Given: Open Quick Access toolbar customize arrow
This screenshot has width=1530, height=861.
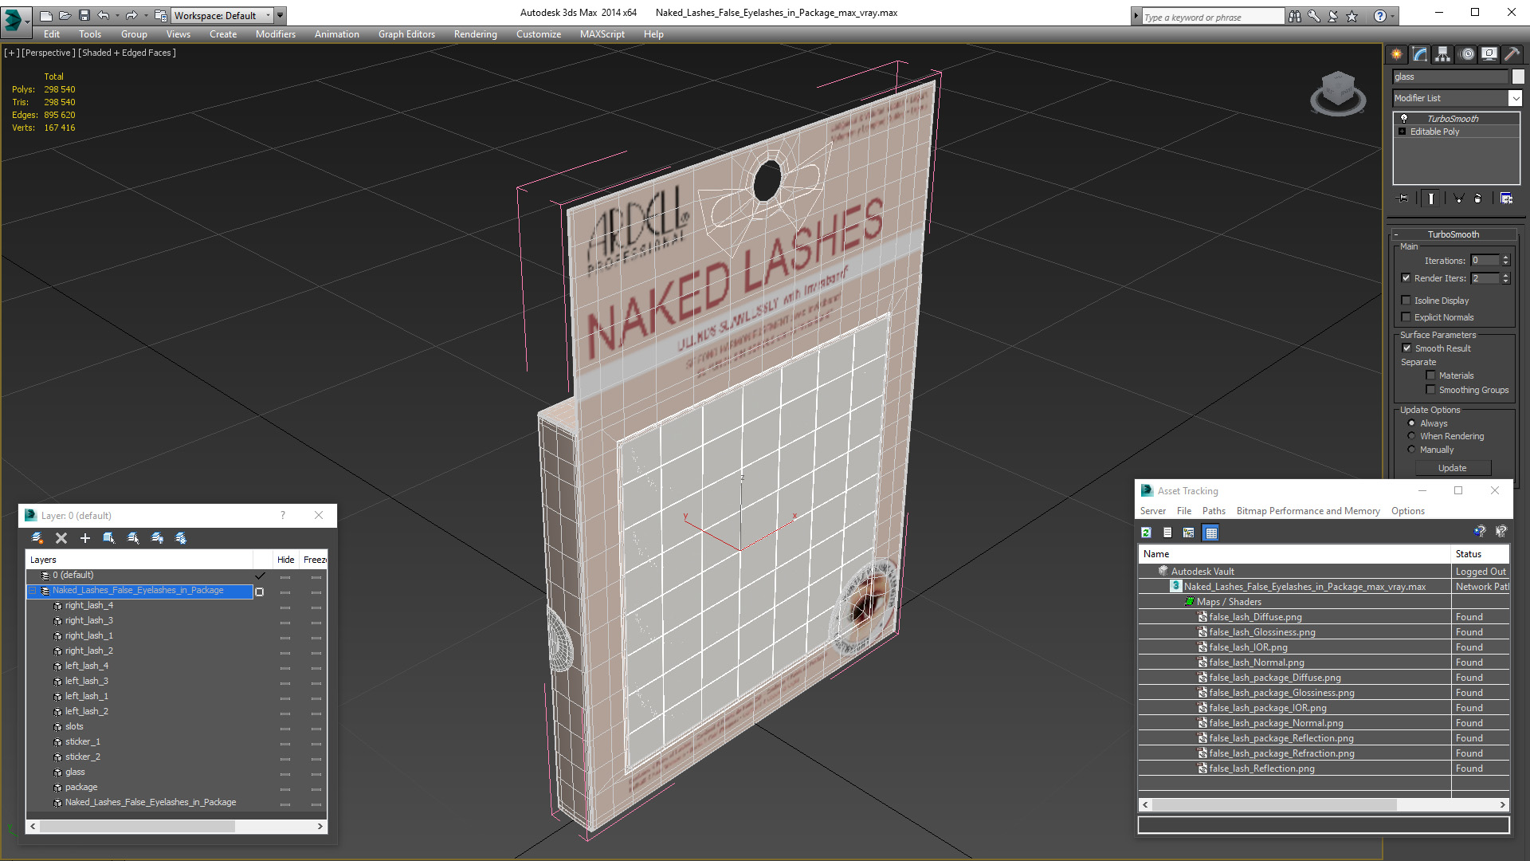Looking at the screenshot, I should pos(280,15).
